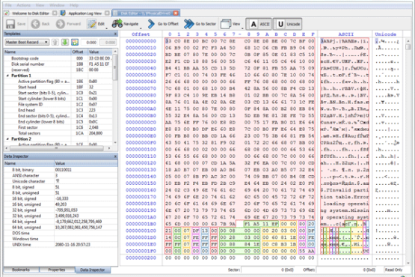The width and height of the screenshot is (415, 277).
Task: Close the Application Log View tab
Action: point(107,13)
